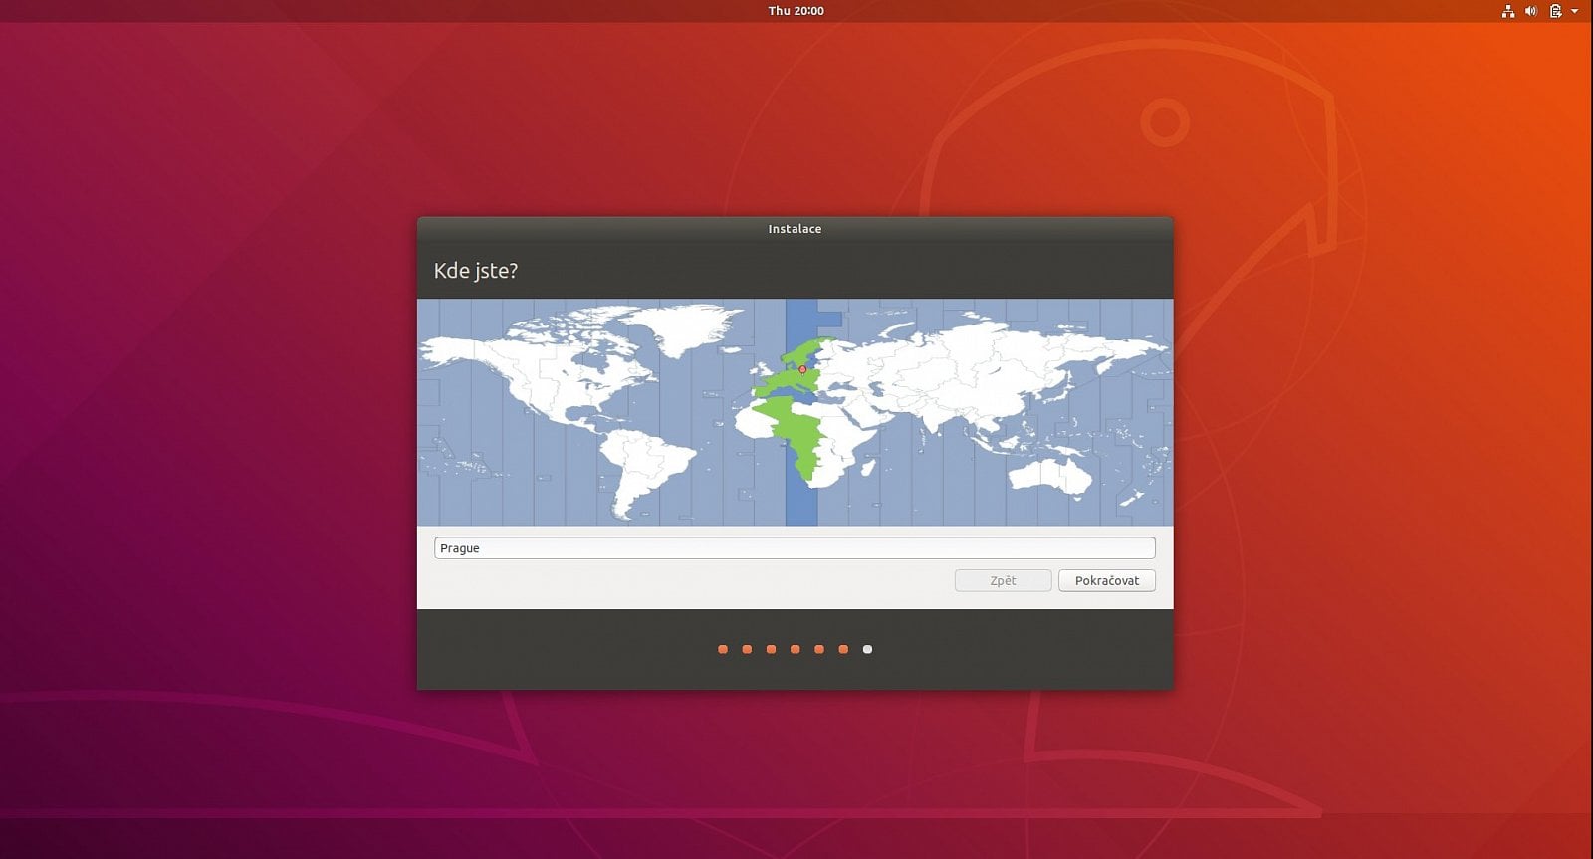Click the Zpět button
This screenshot has height=859, width=1593.
pos(1003,580)
